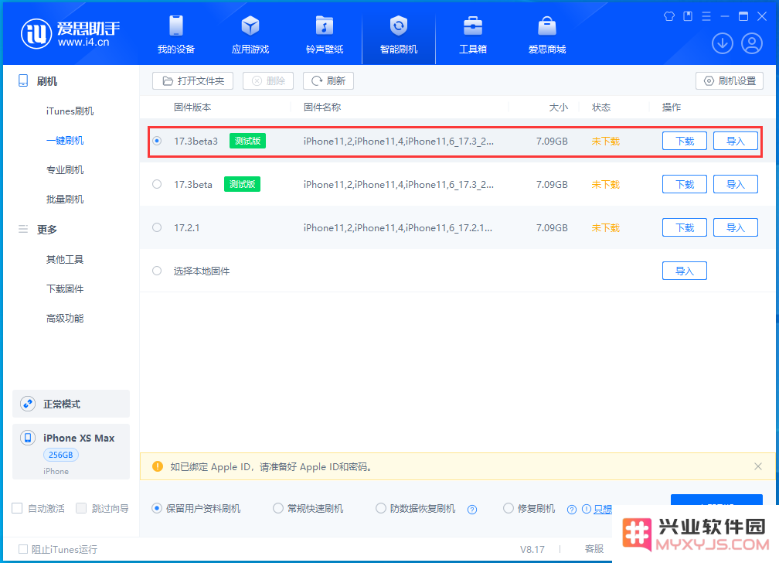Click the 正常模式 mode icon
This screenshot has width=779, height=563.
28,404
